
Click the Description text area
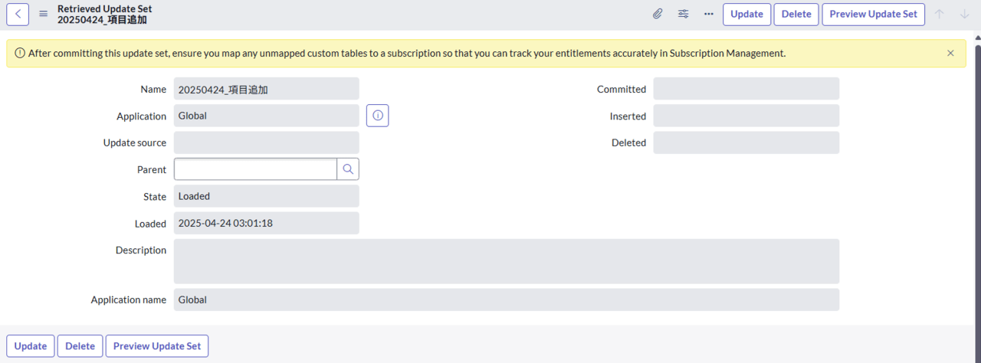[x=507, y=261]
